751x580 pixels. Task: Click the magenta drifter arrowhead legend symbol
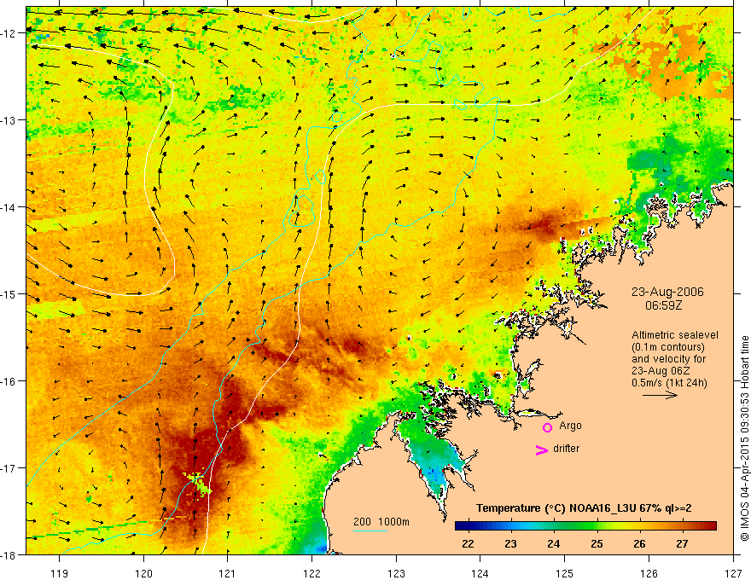point(541,449)
